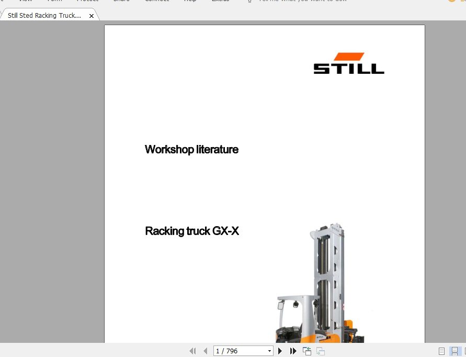Click the STILL logo on the page

point(349,63)
